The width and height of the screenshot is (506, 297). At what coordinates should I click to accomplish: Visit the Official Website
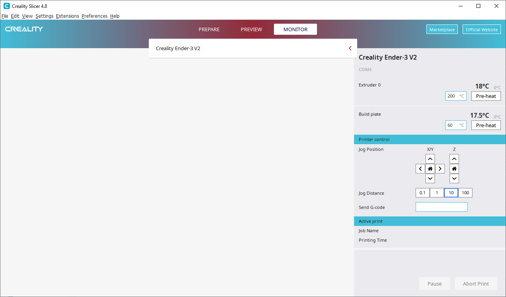[482, 29]
